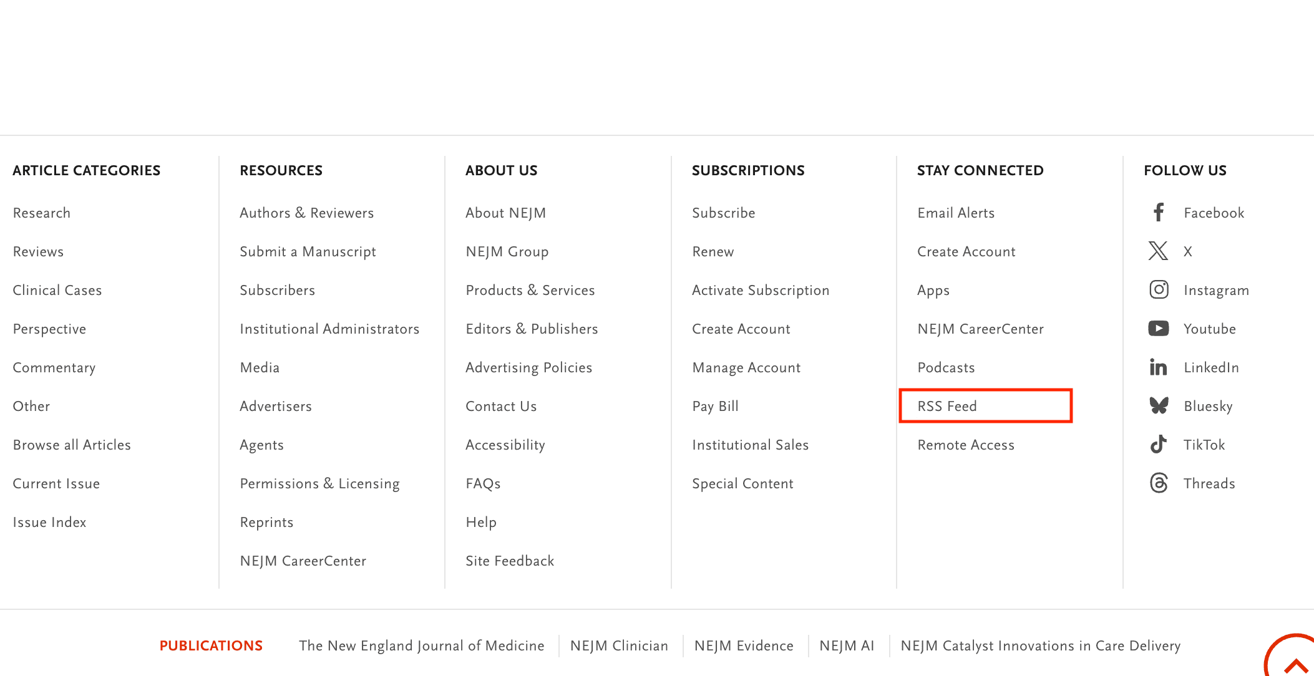Open the Bluesky butterfly icon
Image resolution: width=1314 pixels, height=676 pixels.
click(1159, 406)
